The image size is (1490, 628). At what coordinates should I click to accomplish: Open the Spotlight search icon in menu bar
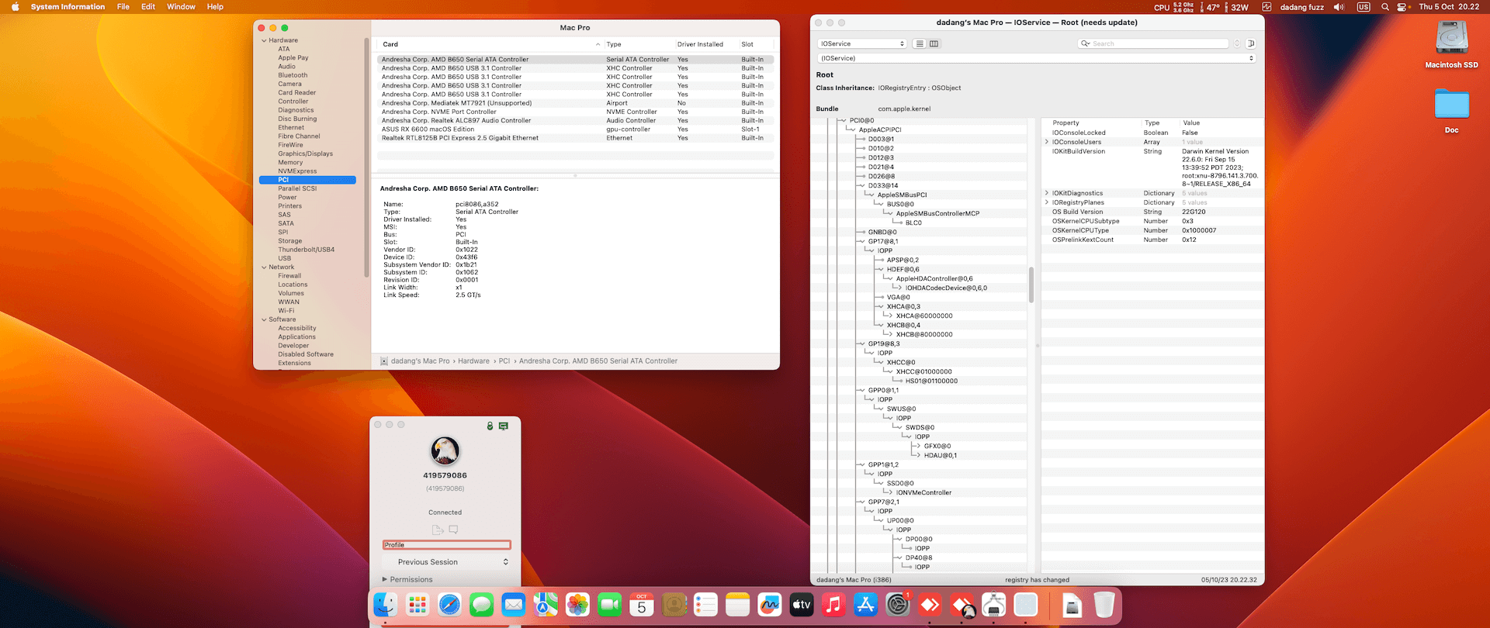[x=1384, y=7]
